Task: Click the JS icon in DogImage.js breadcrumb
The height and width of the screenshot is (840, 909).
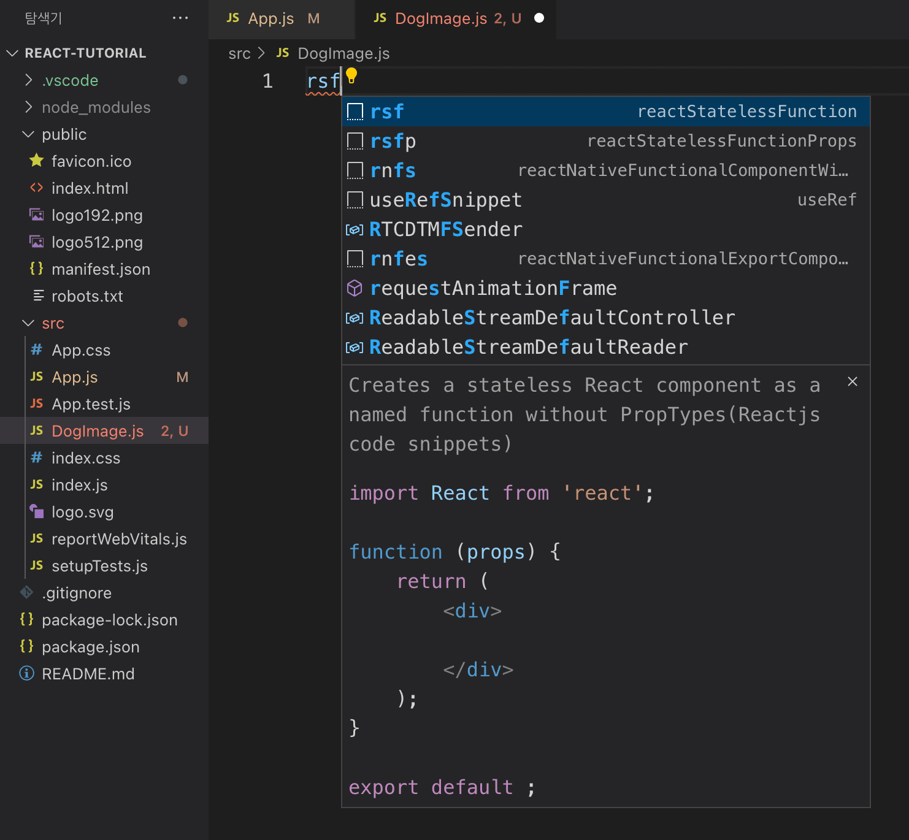Action: [283, 53]
